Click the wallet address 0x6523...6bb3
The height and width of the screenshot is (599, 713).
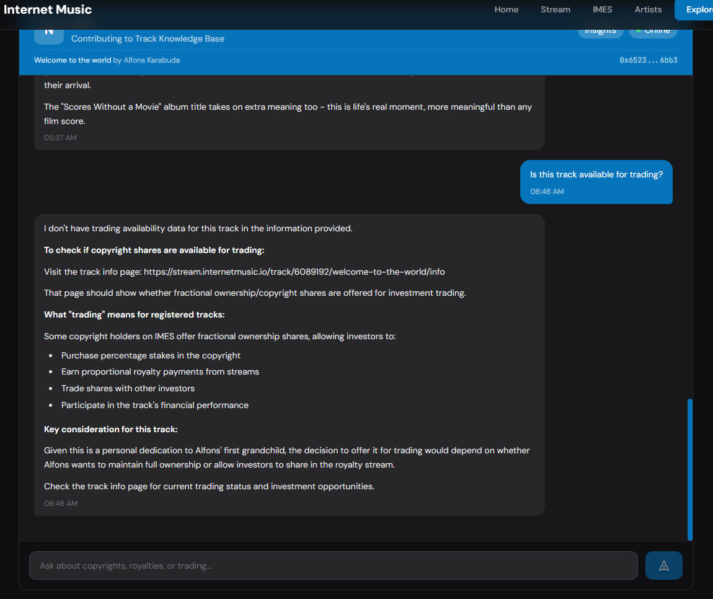(648, 60)
